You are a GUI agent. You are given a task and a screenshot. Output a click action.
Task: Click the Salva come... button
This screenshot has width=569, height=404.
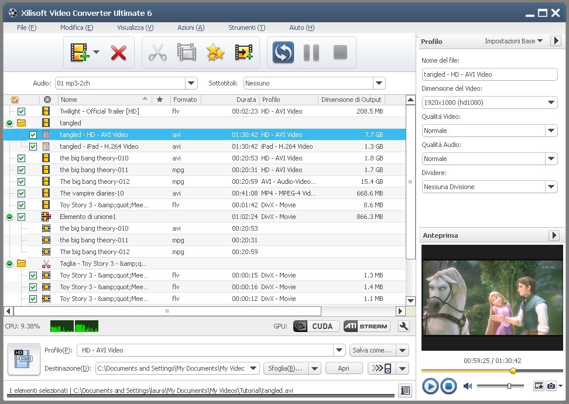[x=373, y=350]
